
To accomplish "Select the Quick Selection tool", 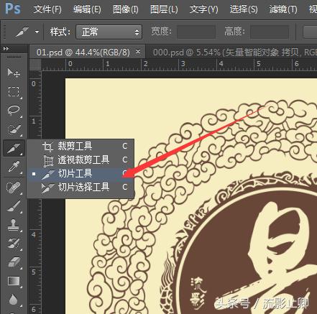I will click(x=14, y=129).
